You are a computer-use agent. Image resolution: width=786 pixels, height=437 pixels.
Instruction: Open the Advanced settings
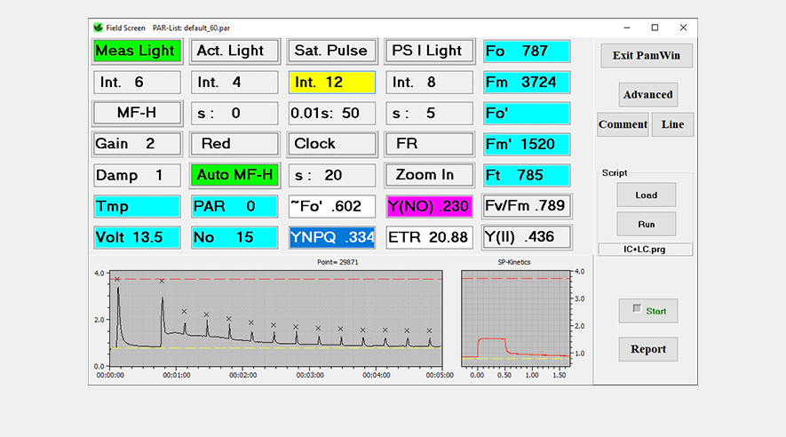[x=647, y=95]
